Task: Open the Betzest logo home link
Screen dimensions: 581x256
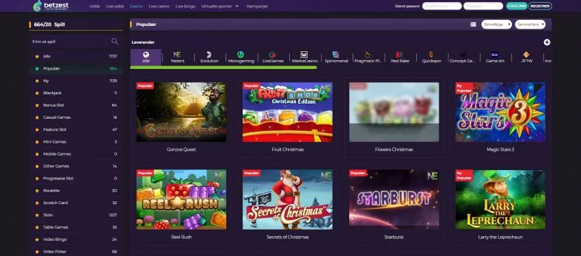Action: click(x=51, y=6)
